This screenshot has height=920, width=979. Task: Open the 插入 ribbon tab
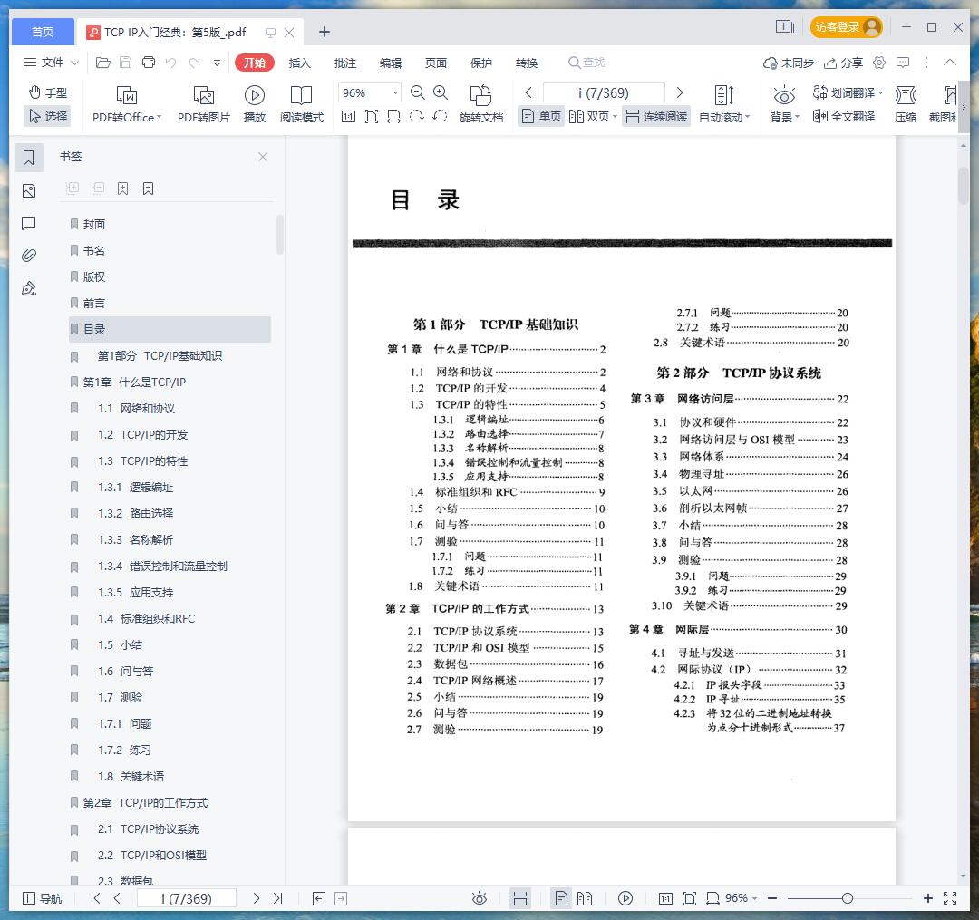click(300, 63)
